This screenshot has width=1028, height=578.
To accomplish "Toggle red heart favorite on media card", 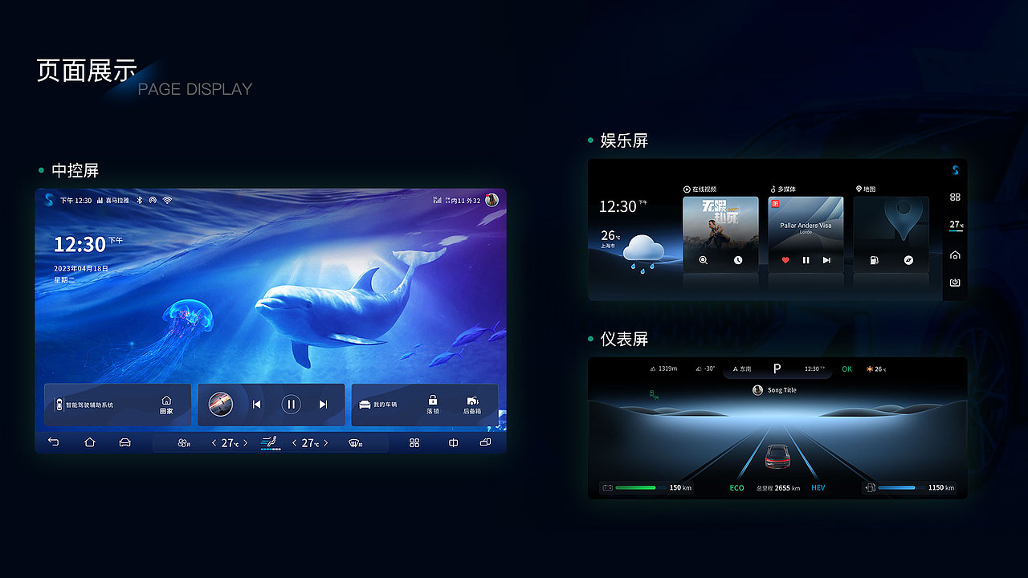I will point(785,260).
